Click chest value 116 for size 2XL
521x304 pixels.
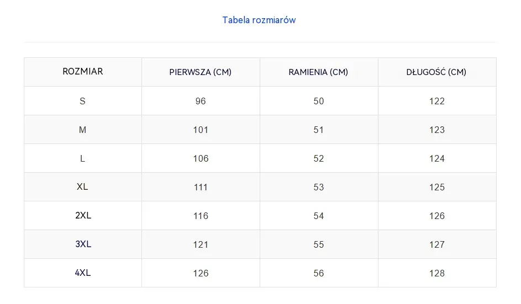pos(201,216)
